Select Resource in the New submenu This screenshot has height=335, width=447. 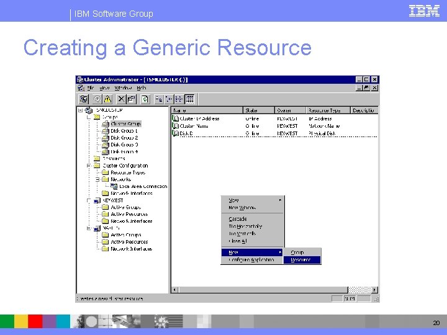coord(302,260)
